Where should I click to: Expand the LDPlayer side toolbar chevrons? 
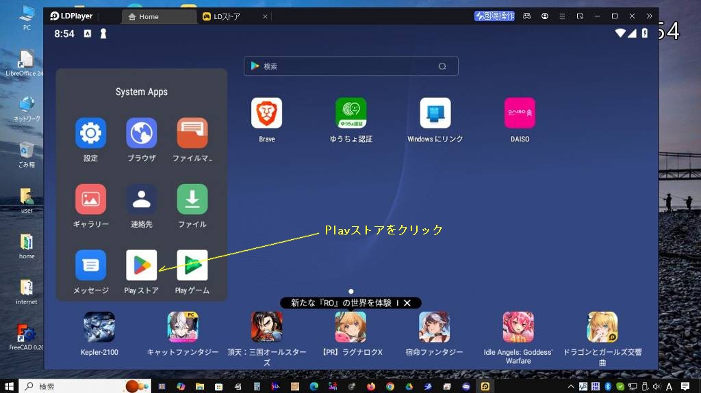tap(649, 16)
